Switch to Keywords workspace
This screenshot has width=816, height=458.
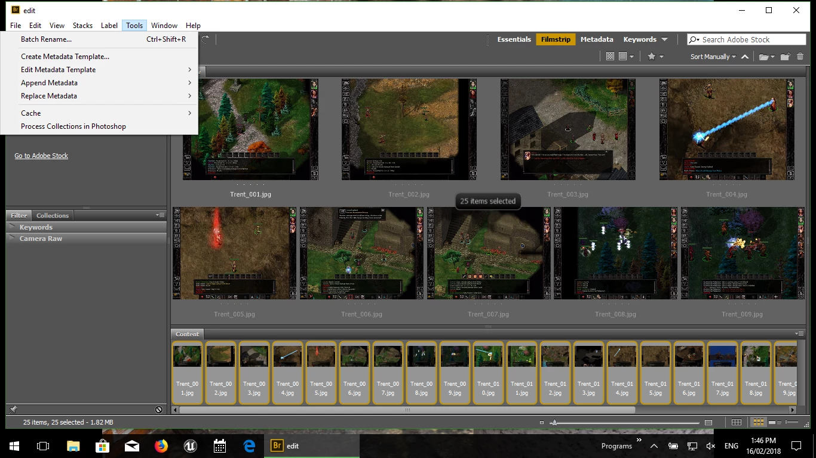pos(640,39)
